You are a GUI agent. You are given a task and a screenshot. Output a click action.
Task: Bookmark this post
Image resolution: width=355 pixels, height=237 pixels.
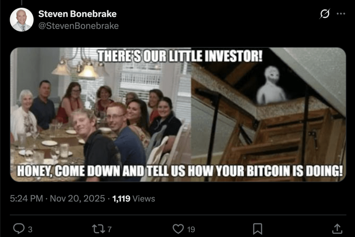click(257, 229)
